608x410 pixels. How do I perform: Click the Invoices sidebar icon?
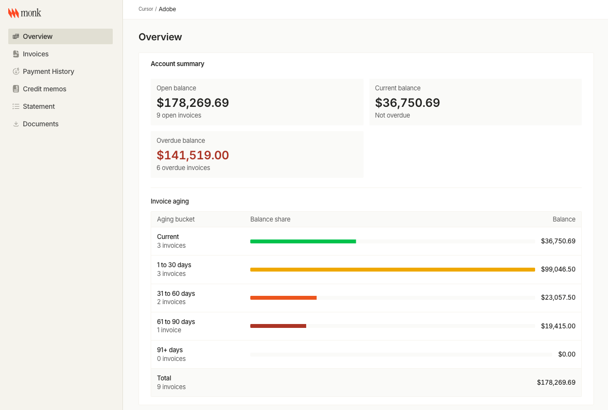[16, 54]
